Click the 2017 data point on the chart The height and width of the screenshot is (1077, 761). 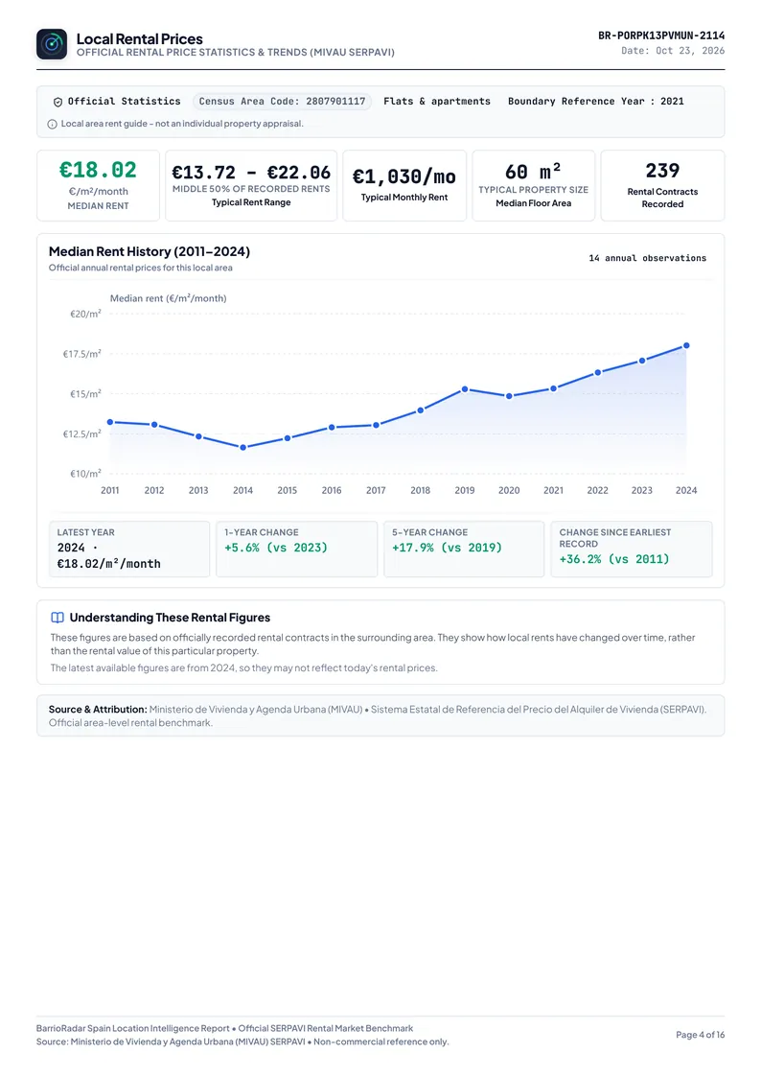(x=376, y=425)
